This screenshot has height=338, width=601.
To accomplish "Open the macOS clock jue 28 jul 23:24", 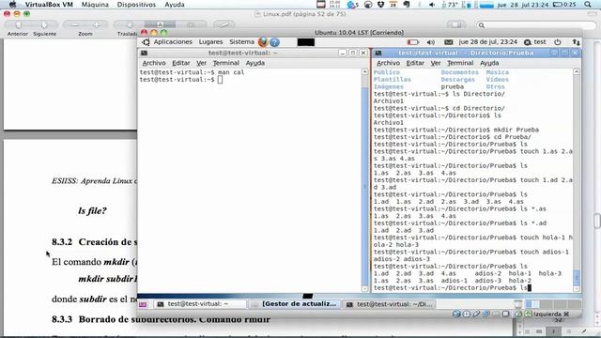I will pyautogui.click(x=523, y=5).
